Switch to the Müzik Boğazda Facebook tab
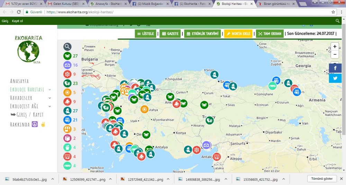Viewport: 346px width, 185px height. [151, 4]
